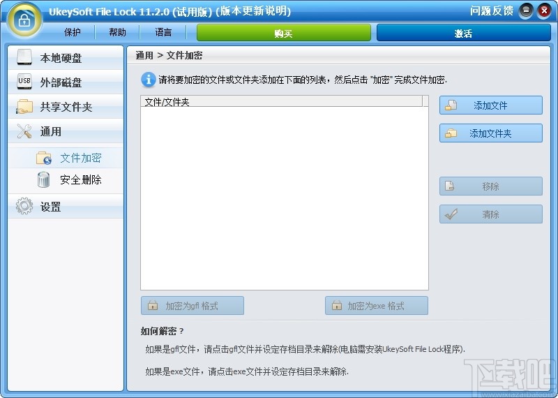Click the gear settings icon
The height and width of the screenshot is (398, 558).
[24, 206]
